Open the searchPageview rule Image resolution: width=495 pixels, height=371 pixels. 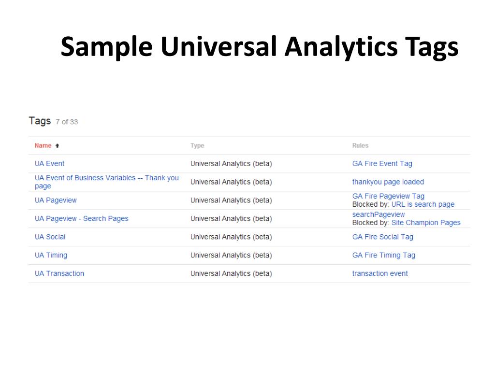[378, 214]
